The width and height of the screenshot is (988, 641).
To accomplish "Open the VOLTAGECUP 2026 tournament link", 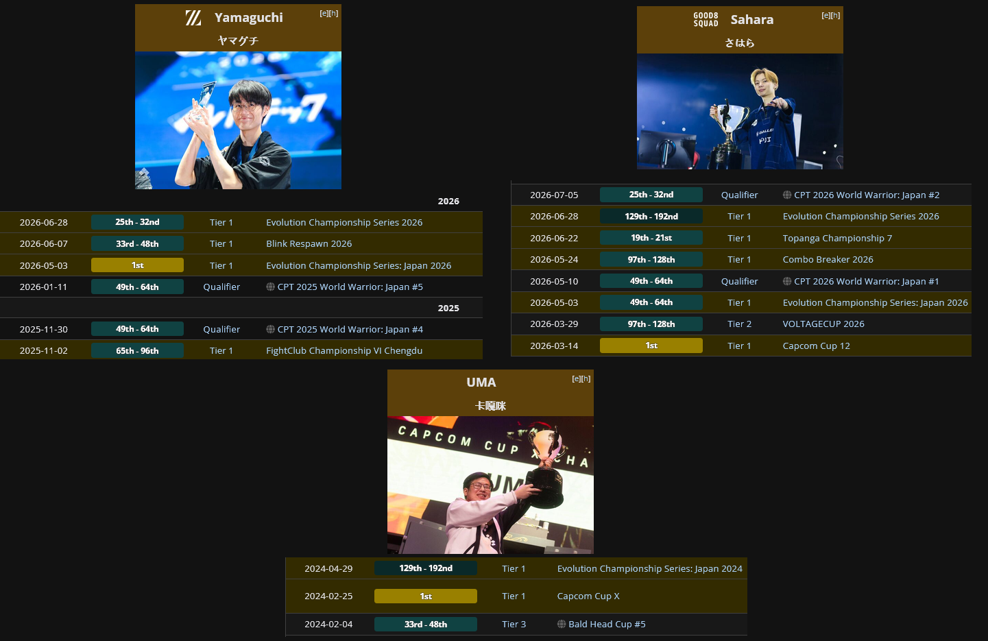I will pyautogui.click(x=823, y=324).
